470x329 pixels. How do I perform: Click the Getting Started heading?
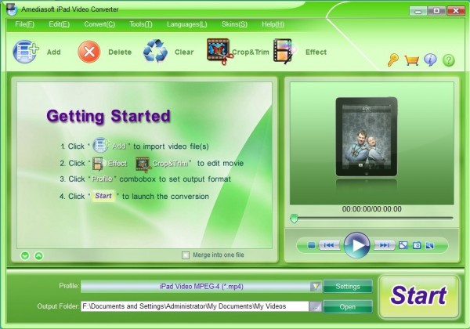108,116
